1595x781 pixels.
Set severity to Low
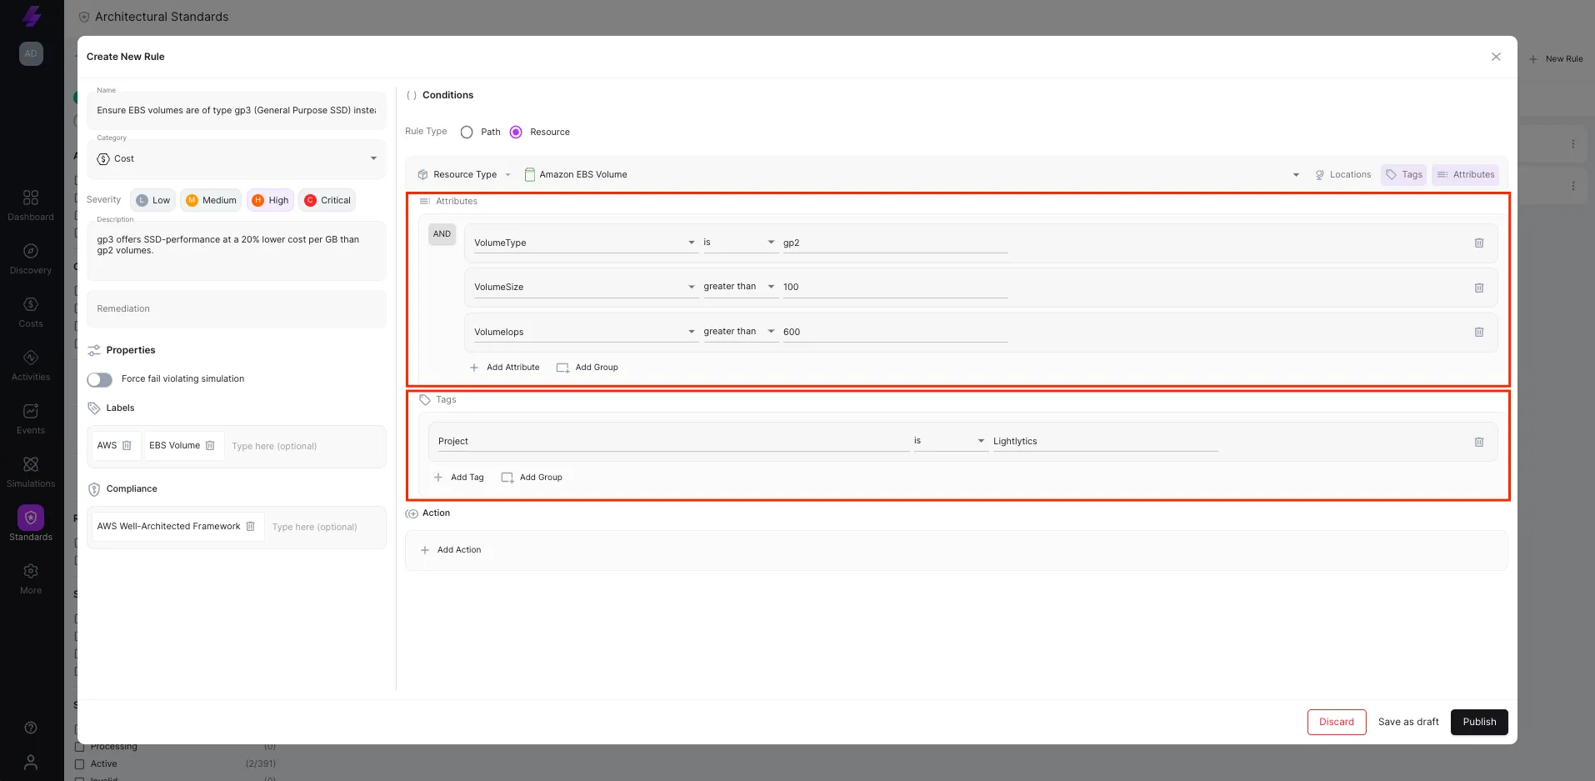152,200
